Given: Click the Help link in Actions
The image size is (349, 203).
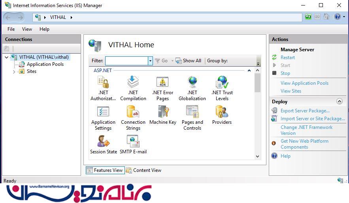Looking at the screenshot, I should [x=285, y=156].
